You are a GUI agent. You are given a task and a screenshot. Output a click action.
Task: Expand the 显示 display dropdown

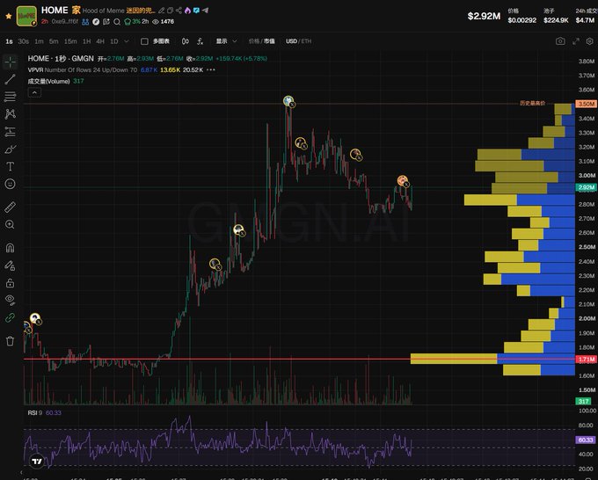[227, 41]
